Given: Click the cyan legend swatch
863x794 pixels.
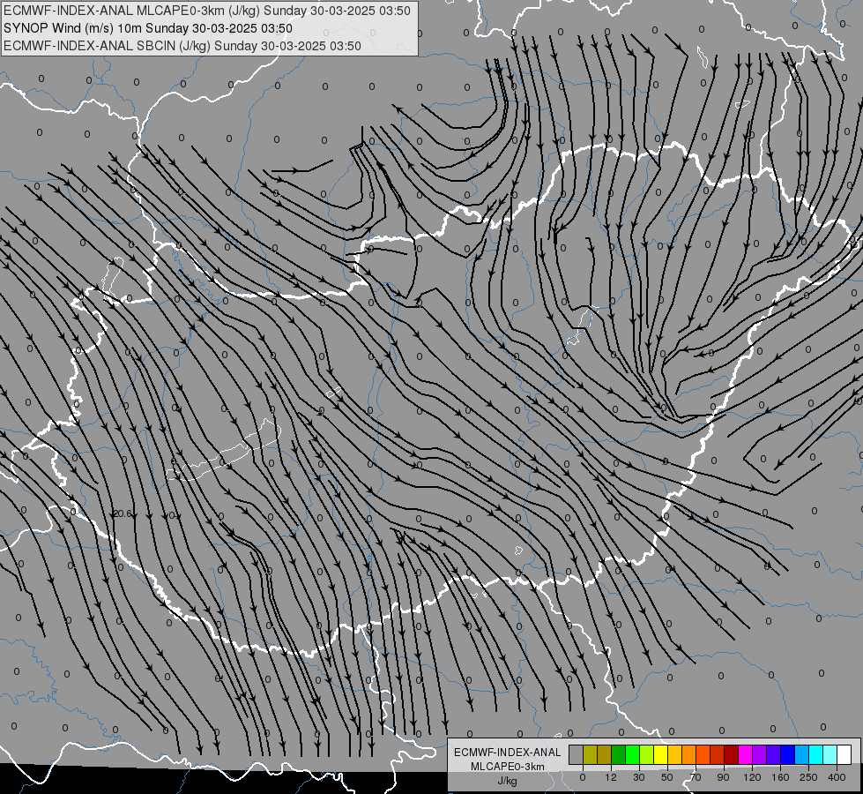Looking at the screenshot, I should [x=816, y=754].
